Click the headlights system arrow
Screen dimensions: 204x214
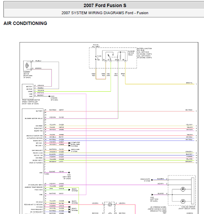152,180
